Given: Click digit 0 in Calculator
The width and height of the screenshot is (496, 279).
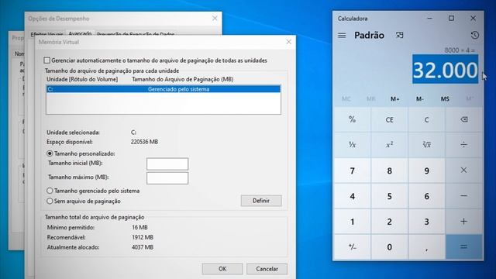Looking at the screenshot, I should click(389, 246).
